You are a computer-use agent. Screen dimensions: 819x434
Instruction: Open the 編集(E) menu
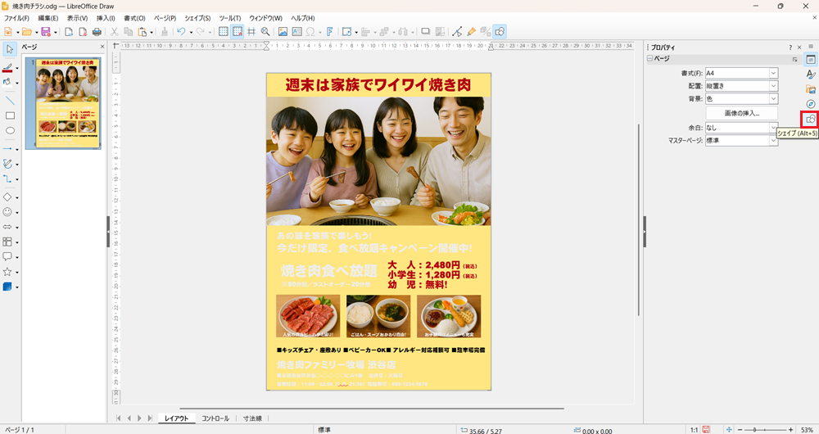coord(48,18)
